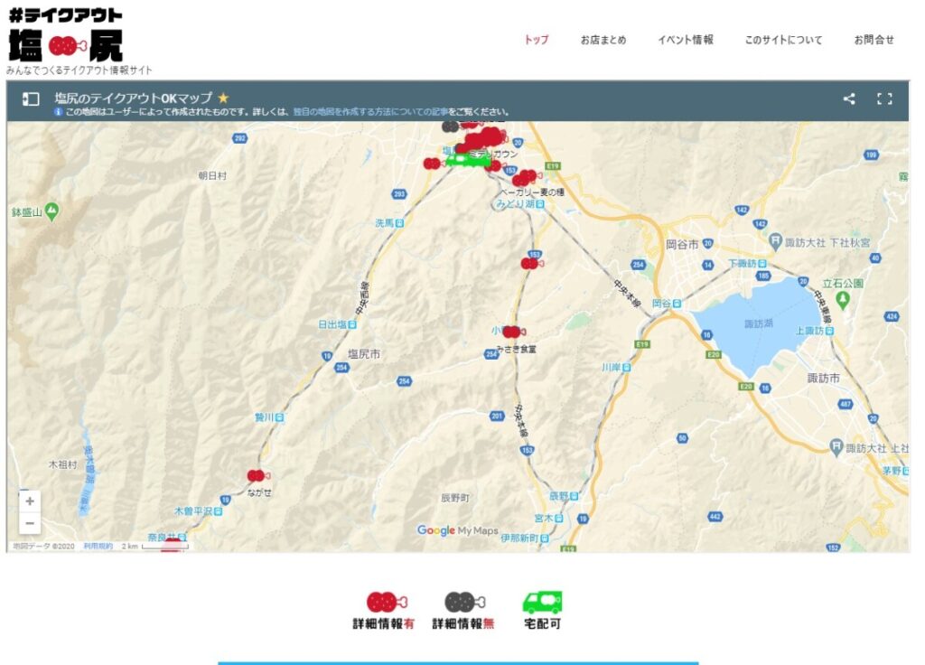Click the green 宅配可 truck legend icon
The width and height of the screenshot is (925, 665).
[x=542, y=602]
